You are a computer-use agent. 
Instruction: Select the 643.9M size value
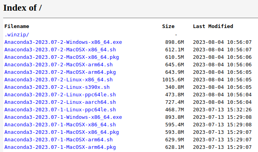[175, 72]
